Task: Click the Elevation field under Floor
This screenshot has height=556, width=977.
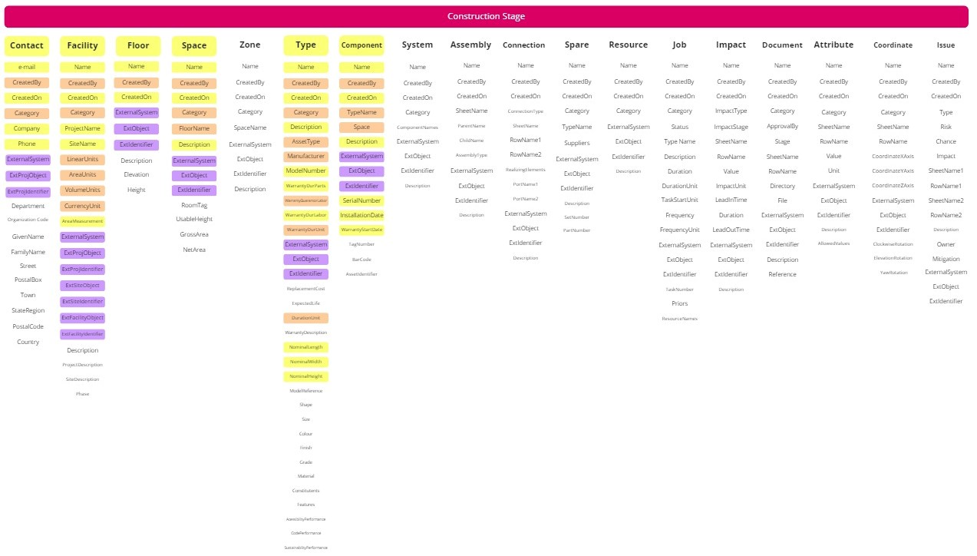Action: (137, 174)
